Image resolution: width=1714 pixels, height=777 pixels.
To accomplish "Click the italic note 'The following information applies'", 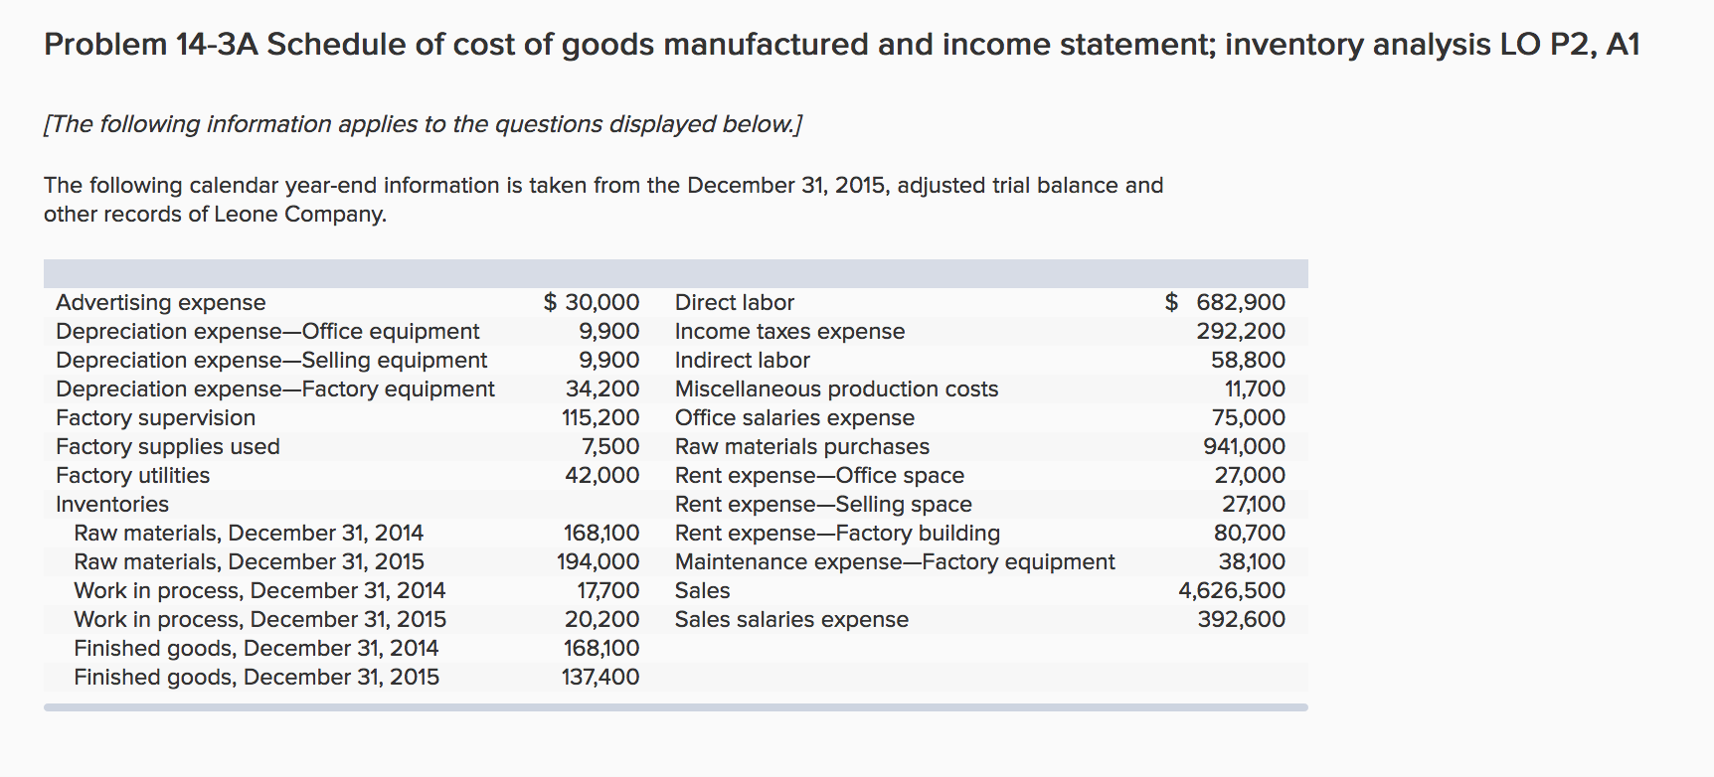I will (423, 124).
